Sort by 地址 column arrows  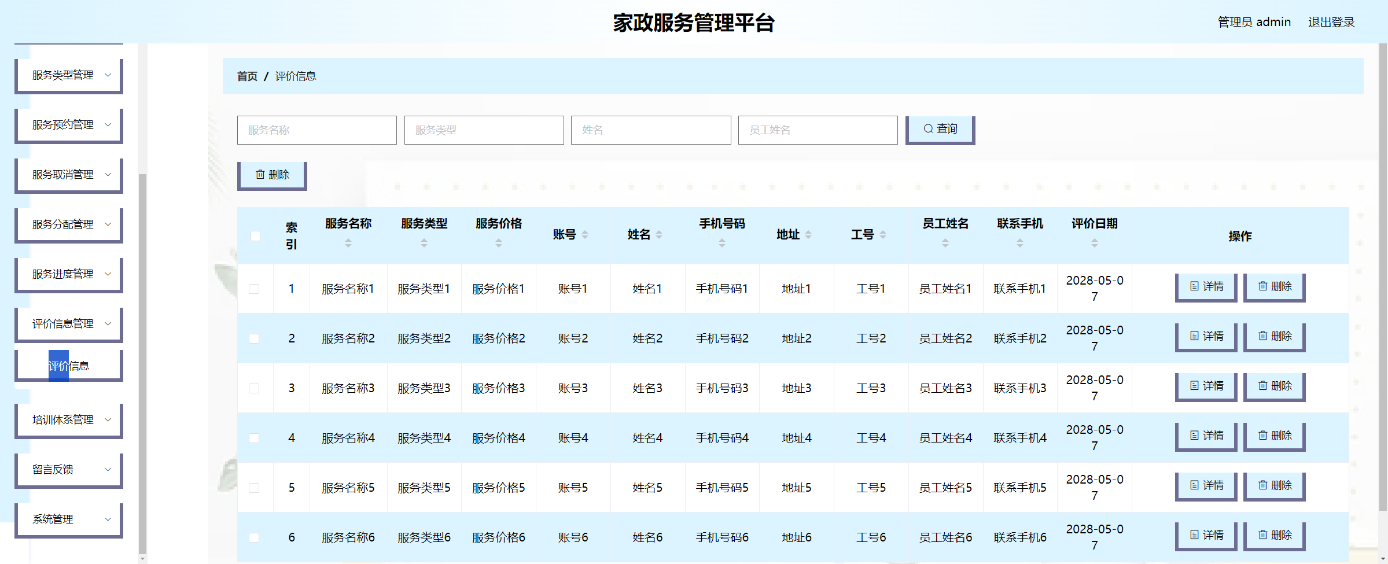808,234
